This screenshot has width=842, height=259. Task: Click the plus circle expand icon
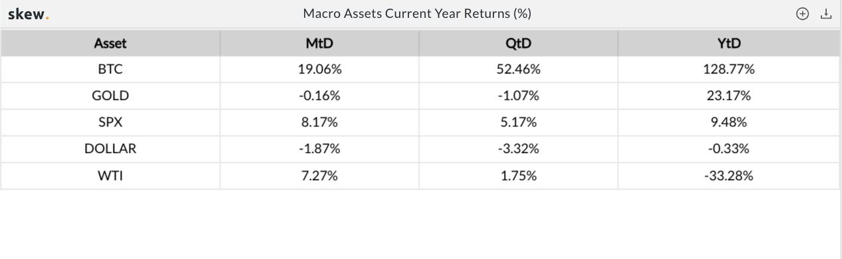pyautogui.click(x=802, y=14)
